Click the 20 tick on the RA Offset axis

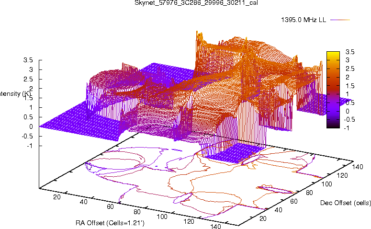[57, 197]
